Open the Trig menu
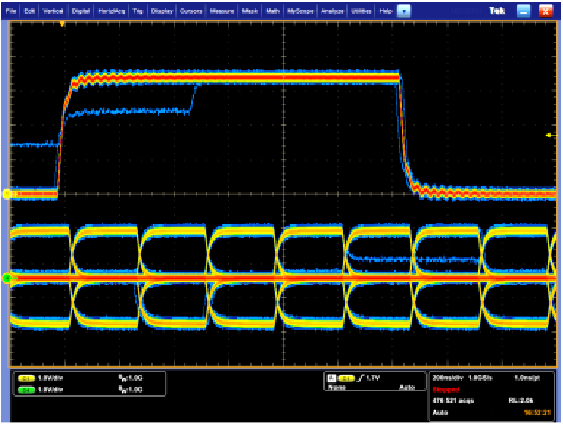 pos(137,12)
